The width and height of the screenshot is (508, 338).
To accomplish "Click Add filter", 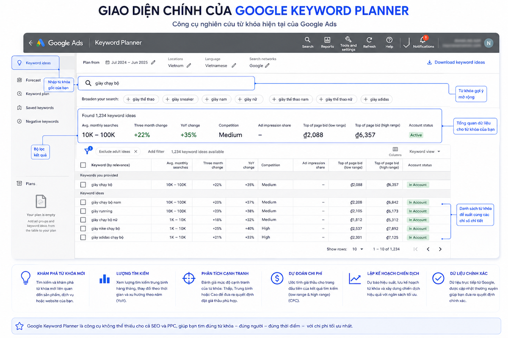I will click(x=156, y=152).
